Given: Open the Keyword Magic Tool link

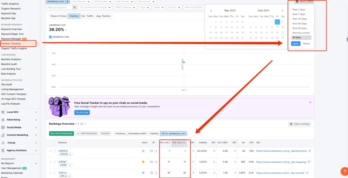Looking at the screenshot, I should click(x=12, y=34).
